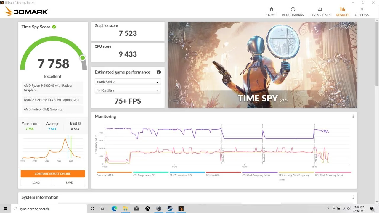The height and width of the screenshot is (213, 379).
Task: Show hidden system tray icons
Action: click(x=328, y=209)
